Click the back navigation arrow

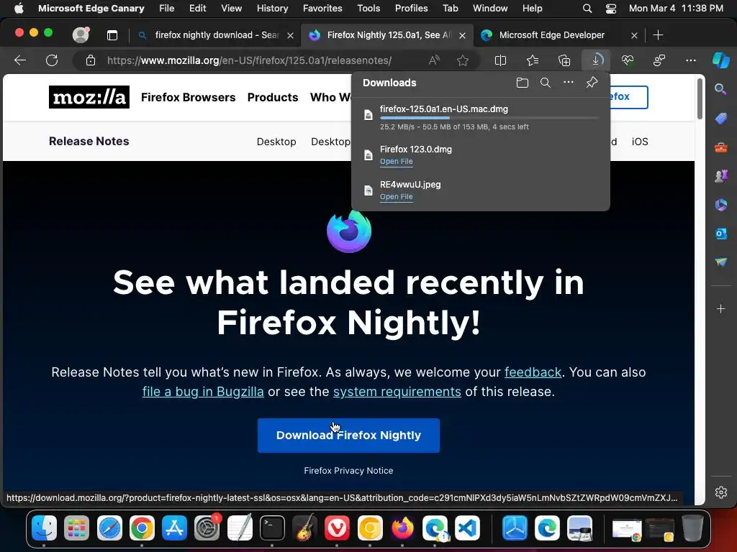click(x=20, y=60)
